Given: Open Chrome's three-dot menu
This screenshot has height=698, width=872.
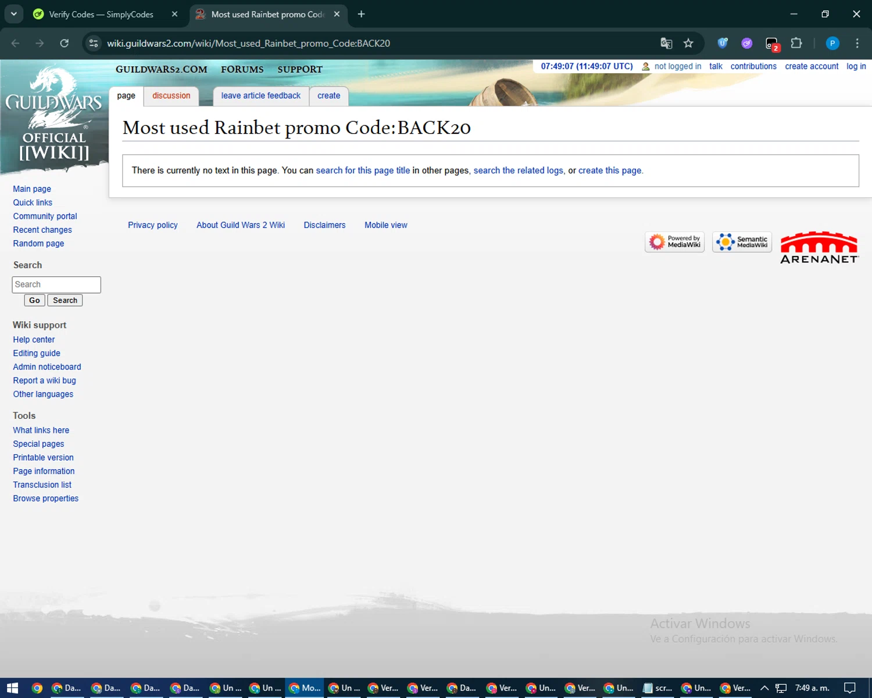Looking at the screenshot, I should point(857,43).
